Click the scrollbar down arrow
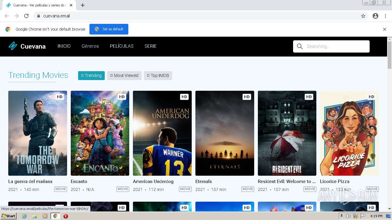The height and width of the screenshot is (220, 392). (390, 209)
